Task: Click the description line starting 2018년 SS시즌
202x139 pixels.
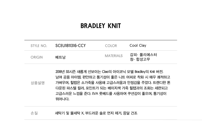Action: [111, 71]
